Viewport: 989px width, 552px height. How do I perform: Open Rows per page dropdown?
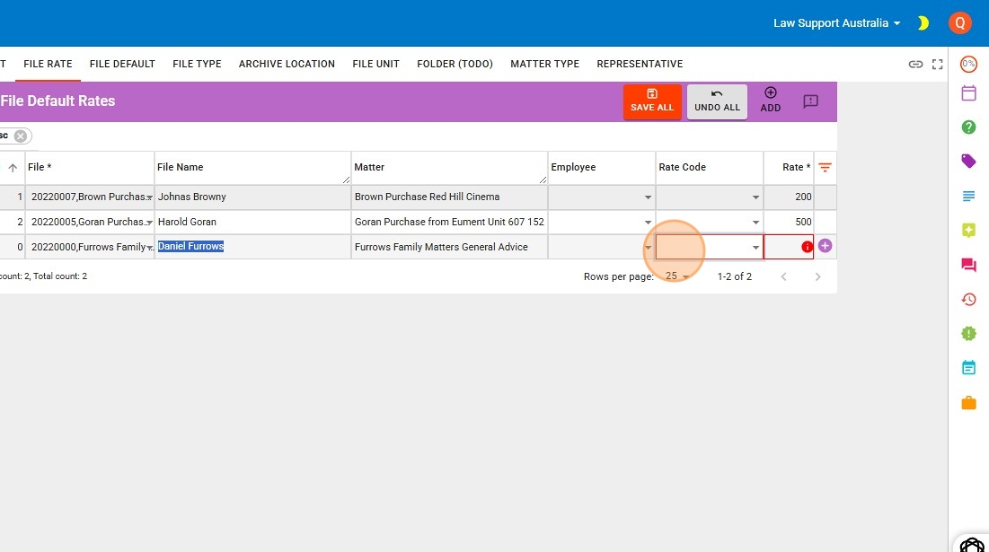coord(677,276)
